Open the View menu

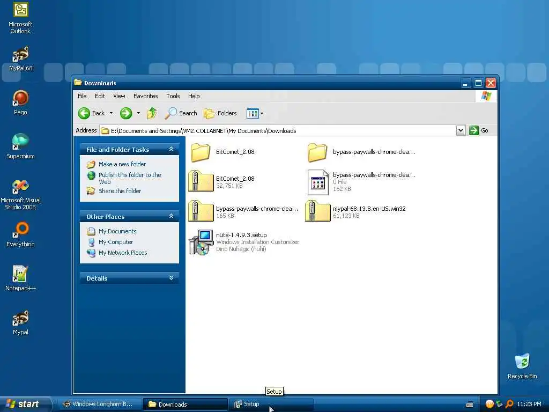click(119, 96)
